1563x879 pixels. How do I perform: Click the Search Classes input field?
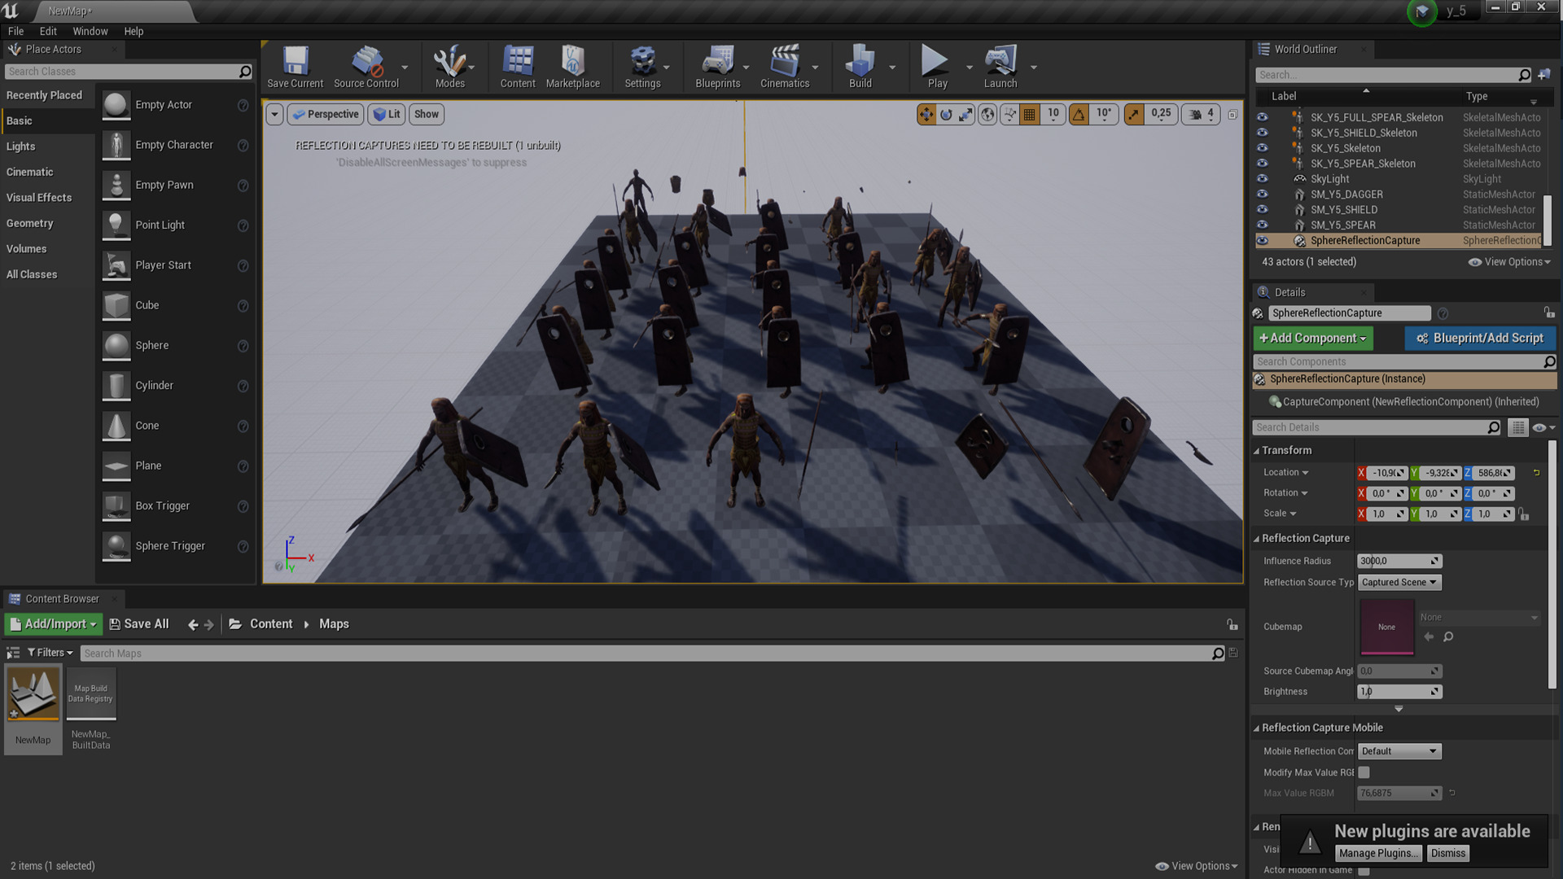(128, 72)
